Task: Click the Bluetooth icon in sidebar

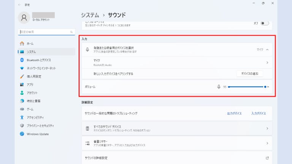Action: pos(22,60)
